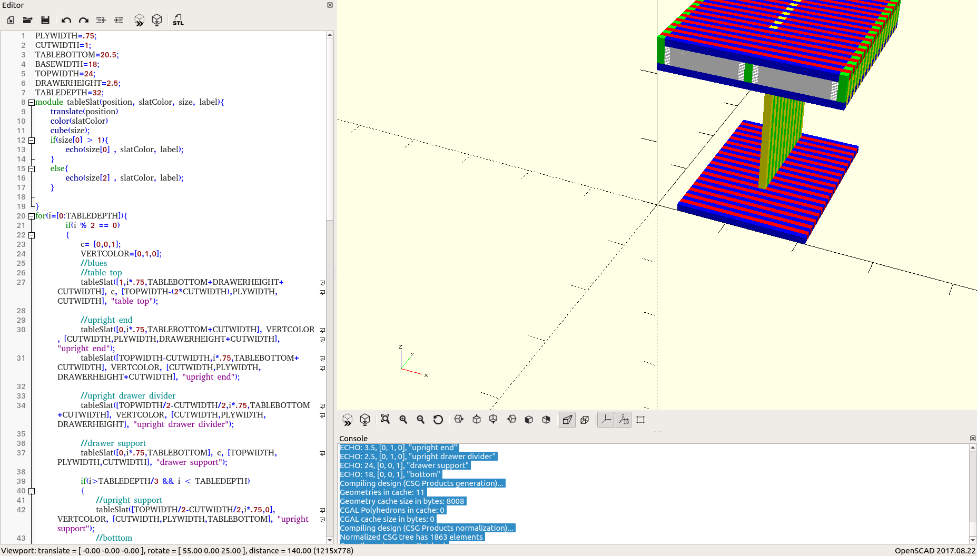The width and height of the screenshot is (977, 556).
Task: Open a file using the folder icon
Action: pos(28,20)
